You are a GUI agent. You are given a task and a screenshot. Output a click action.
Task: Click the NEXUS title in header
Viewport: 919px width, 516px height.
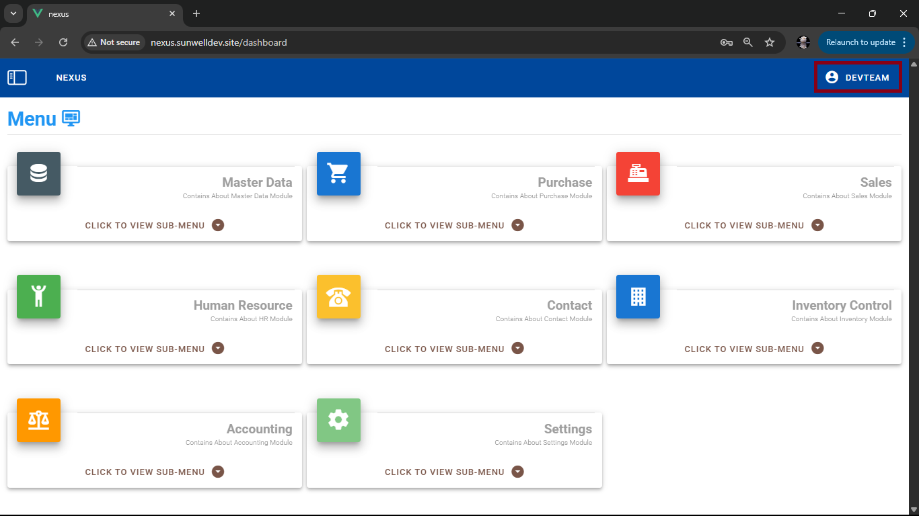71,78
